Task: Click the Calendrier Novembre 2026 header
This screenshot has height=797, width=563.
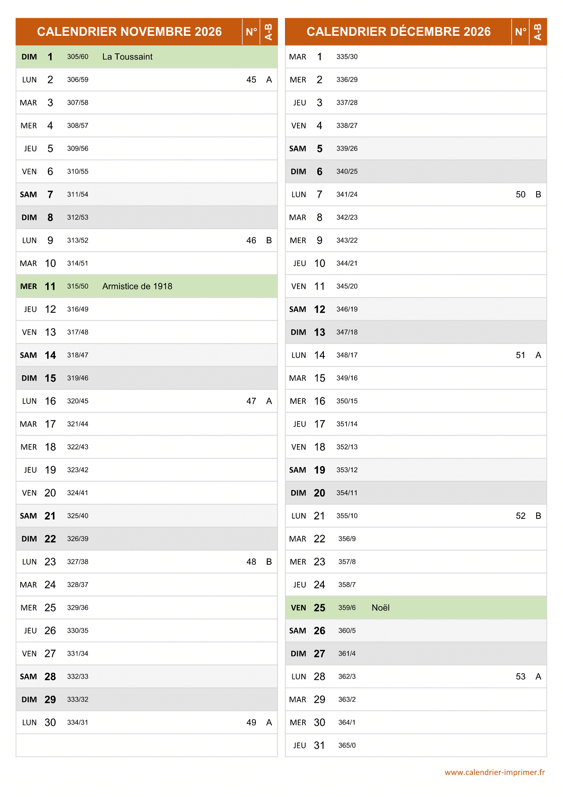Action: (129, 32)
